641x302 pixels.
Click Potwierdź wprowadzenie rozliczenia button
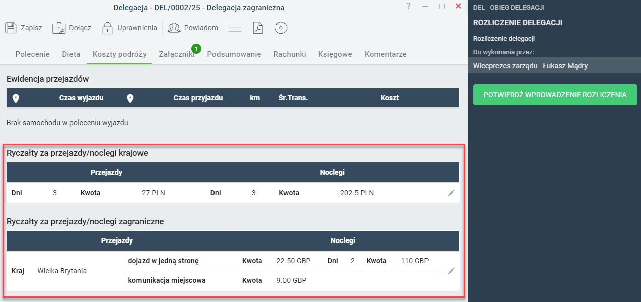[555, 95]
